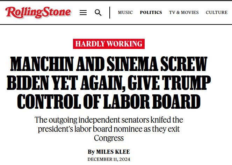Click the word BIDEN in the headline

28,83
